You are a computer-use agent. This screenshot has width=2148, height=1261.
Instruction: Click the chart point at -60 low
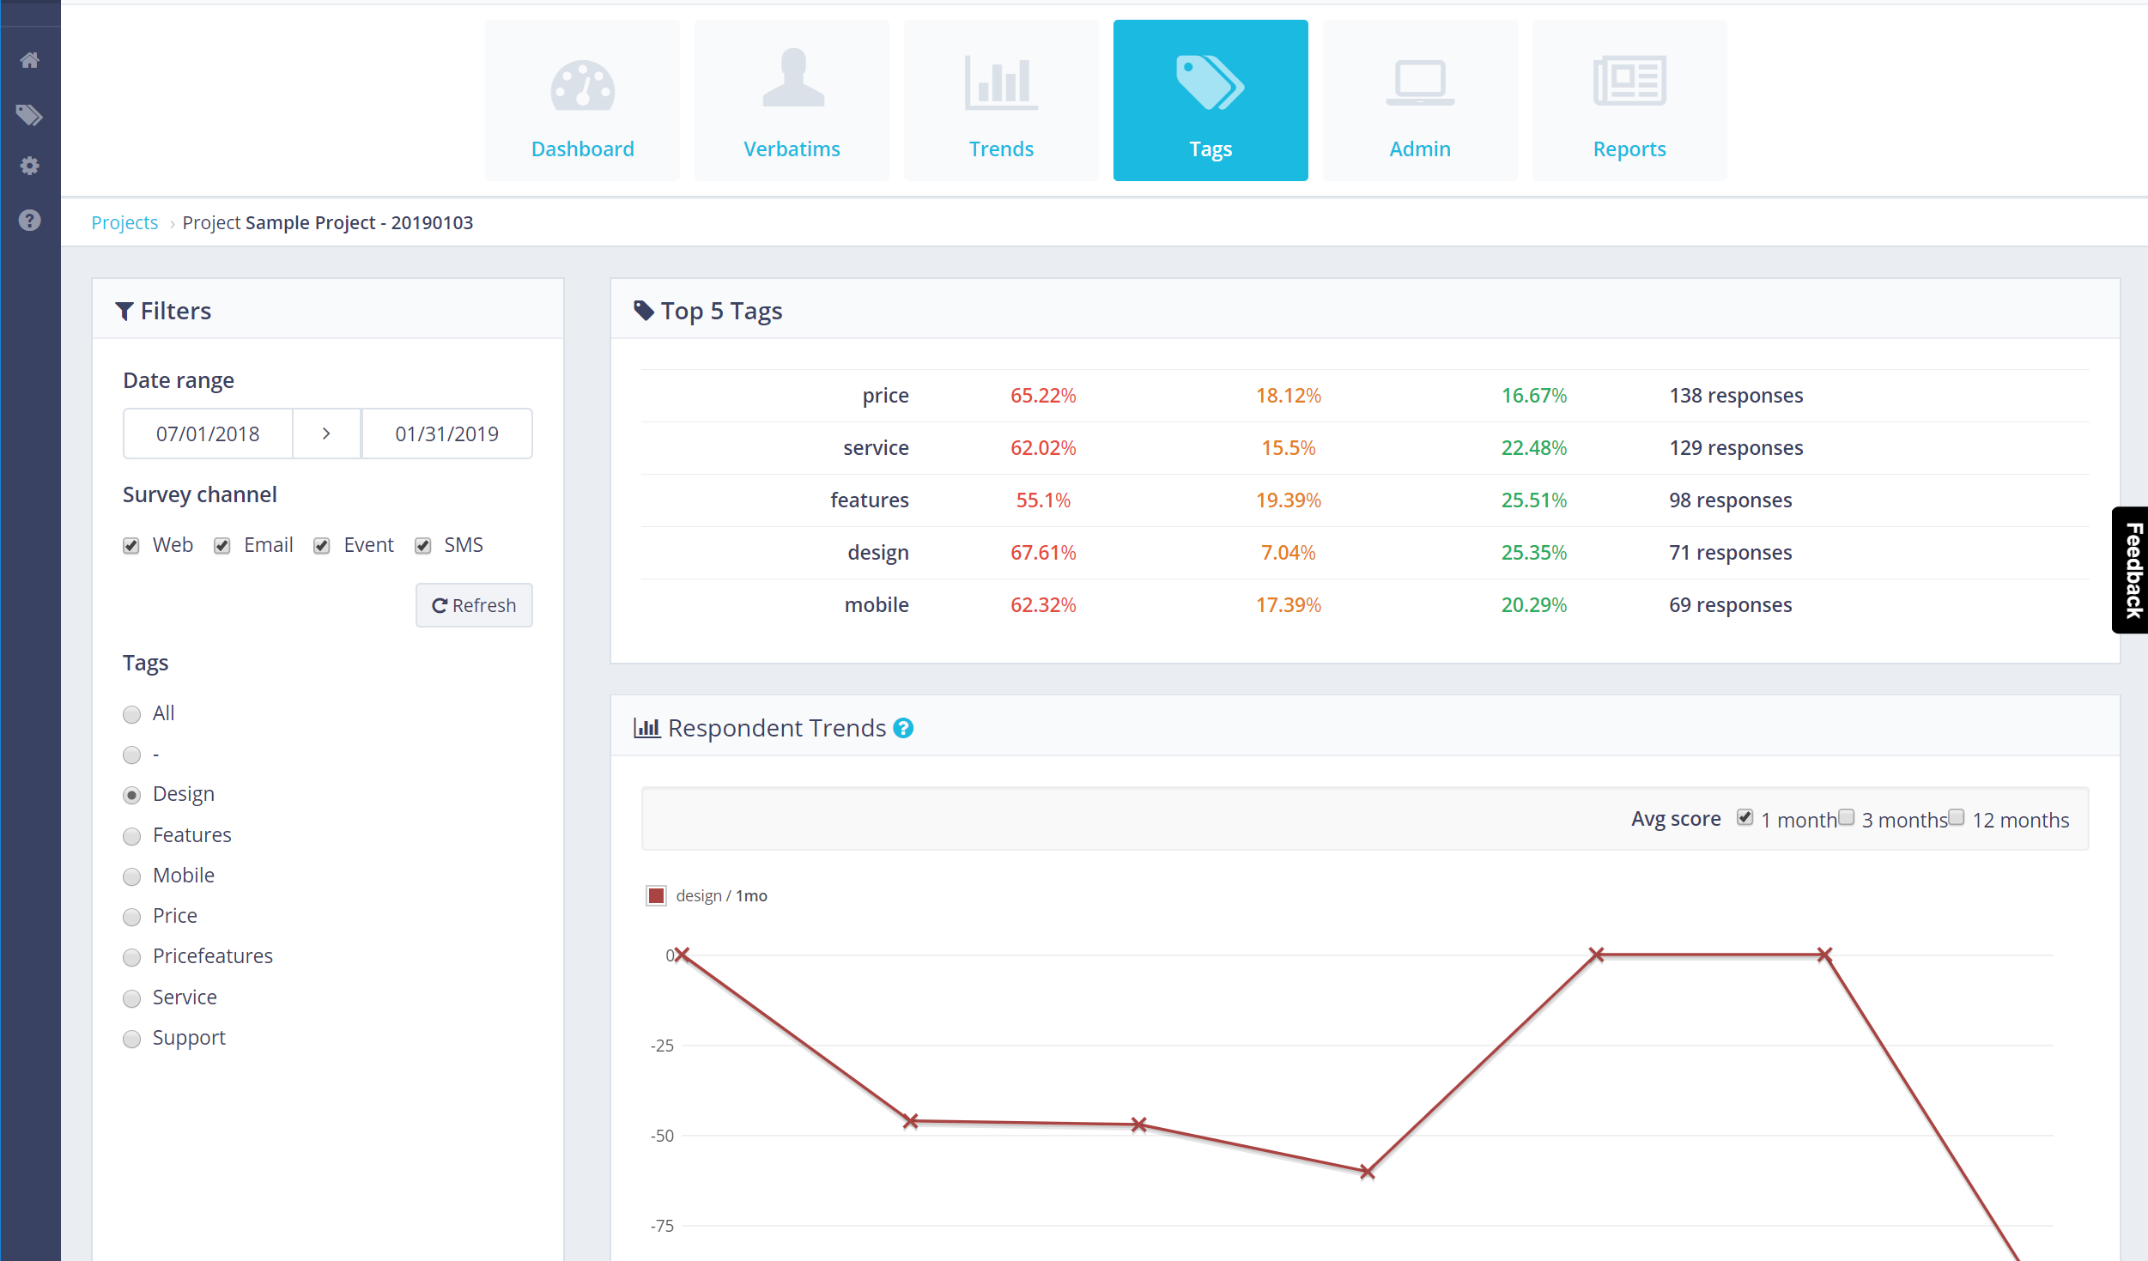point(1367,1172)
